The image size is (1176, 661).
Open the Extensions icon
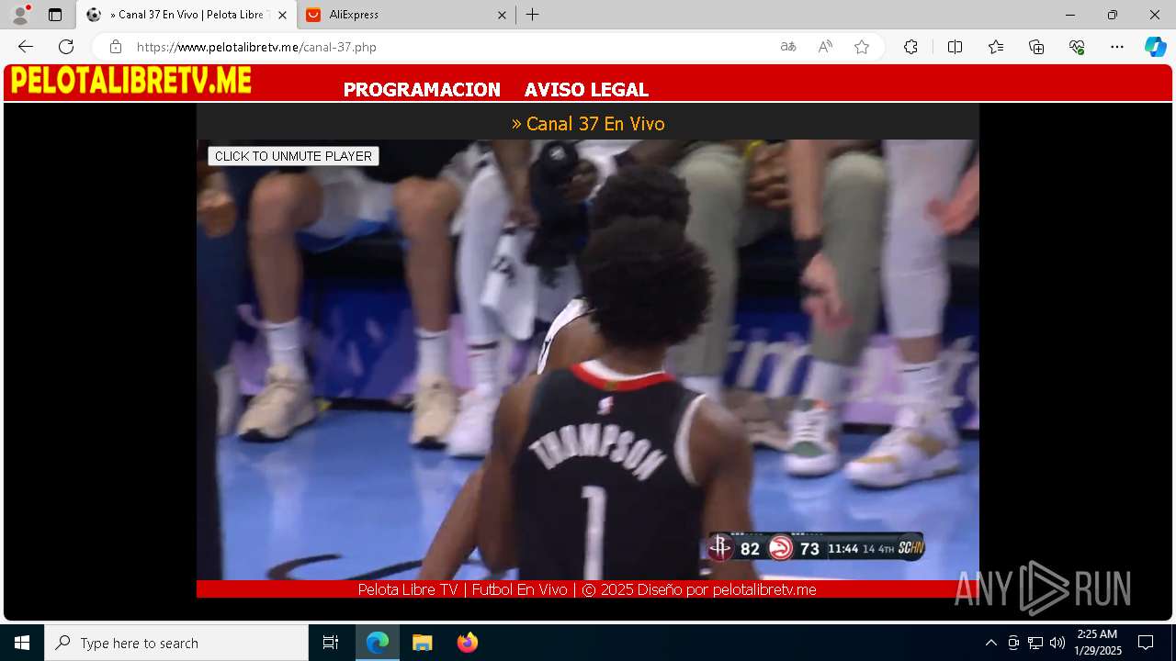pos(910,47)
